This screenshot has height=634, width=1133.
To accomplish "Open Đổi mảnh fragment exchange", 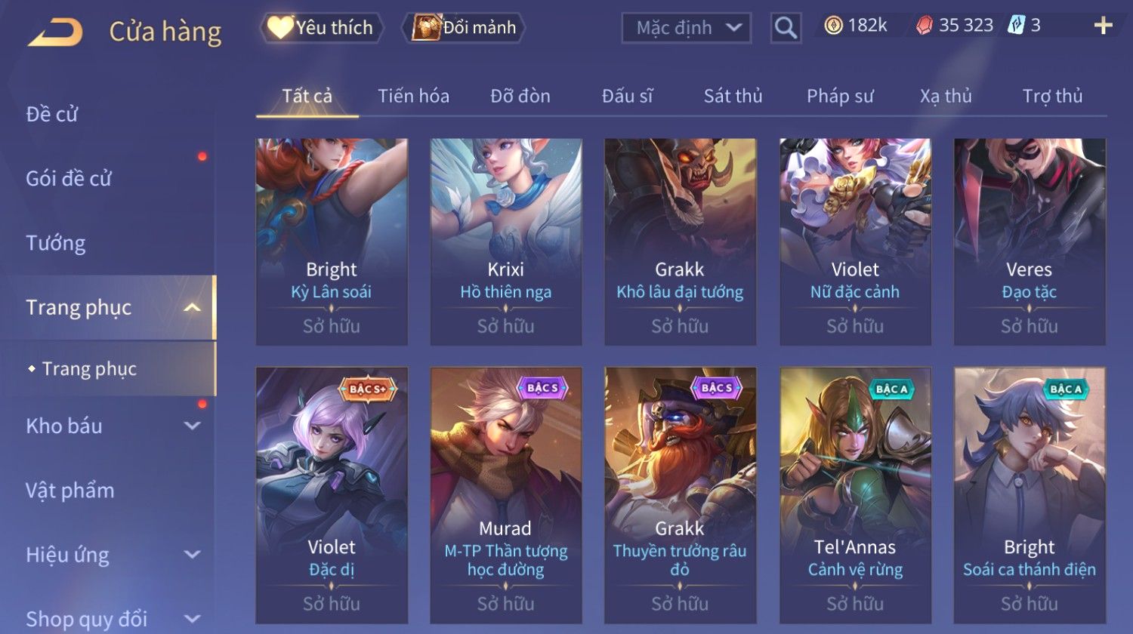I will [465, 28].
